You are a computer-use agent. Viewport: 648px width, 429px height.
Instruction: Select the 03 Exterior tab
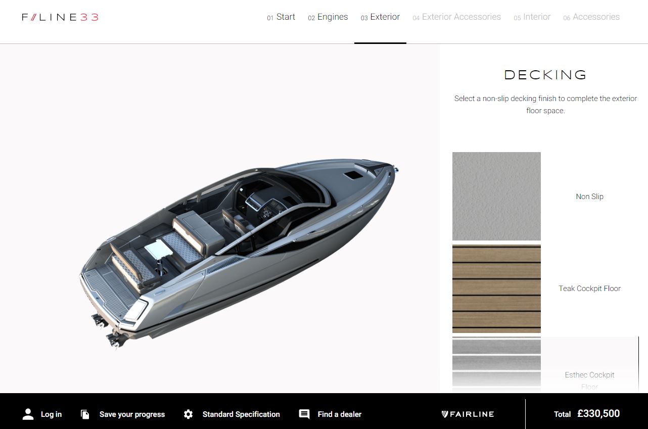coord(380,17)
